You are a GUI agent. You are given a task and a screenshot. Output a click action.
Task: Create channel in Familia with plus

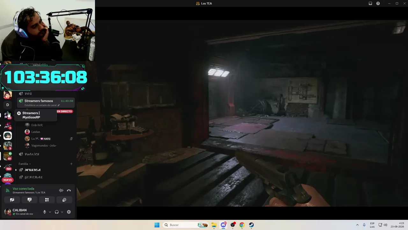(x=71, y=164)
